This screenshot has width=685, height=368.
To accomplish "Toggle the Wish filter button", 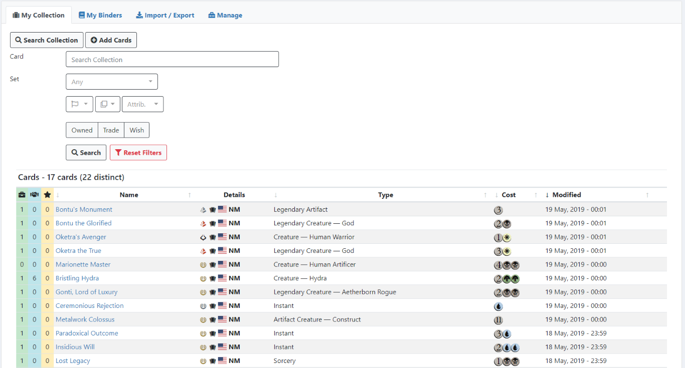I will (x=136, y=130).
